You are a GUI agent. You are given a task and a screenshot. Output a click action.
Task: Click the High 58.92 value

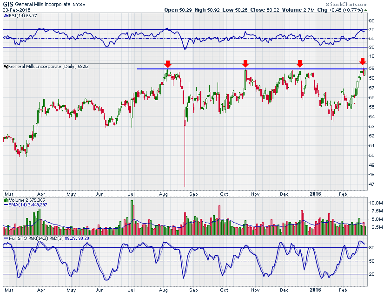(207, 10)
